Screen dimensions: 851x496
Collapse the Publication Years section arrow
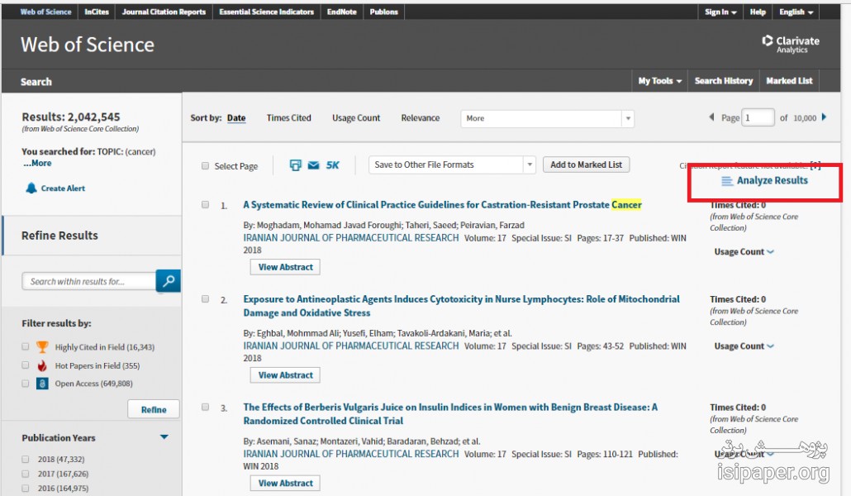coord(164,437)
